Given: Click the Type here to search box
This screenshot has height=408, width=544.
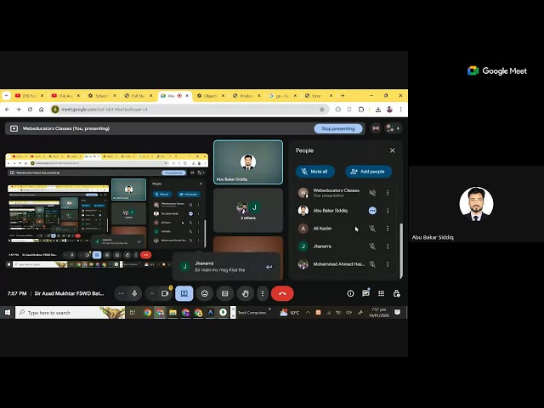Looking at the screenshot, I should tap(70, 313).
